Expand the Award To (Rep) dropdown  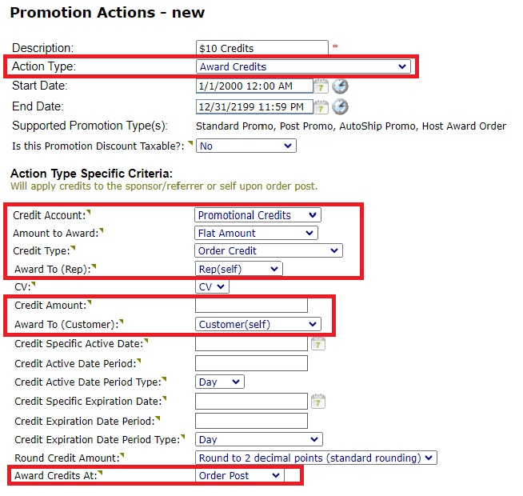[x=238, y=270]
